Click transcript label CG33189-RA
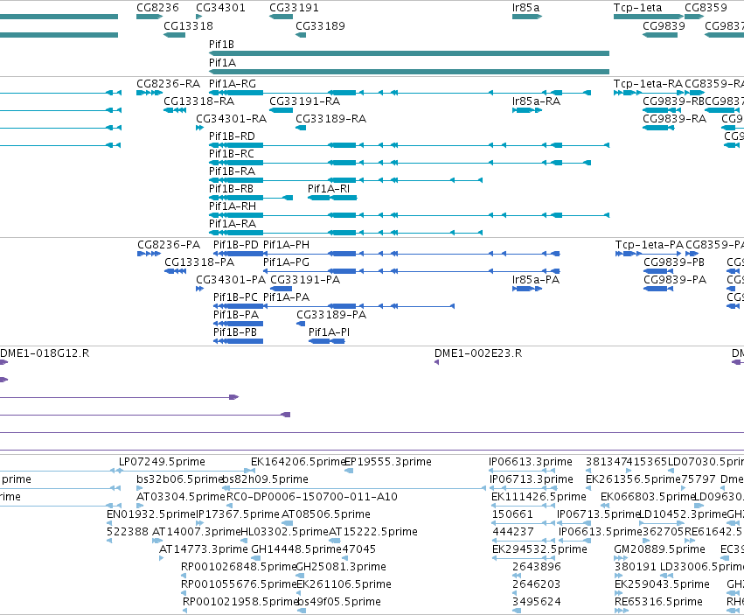 tap(330, 119)
